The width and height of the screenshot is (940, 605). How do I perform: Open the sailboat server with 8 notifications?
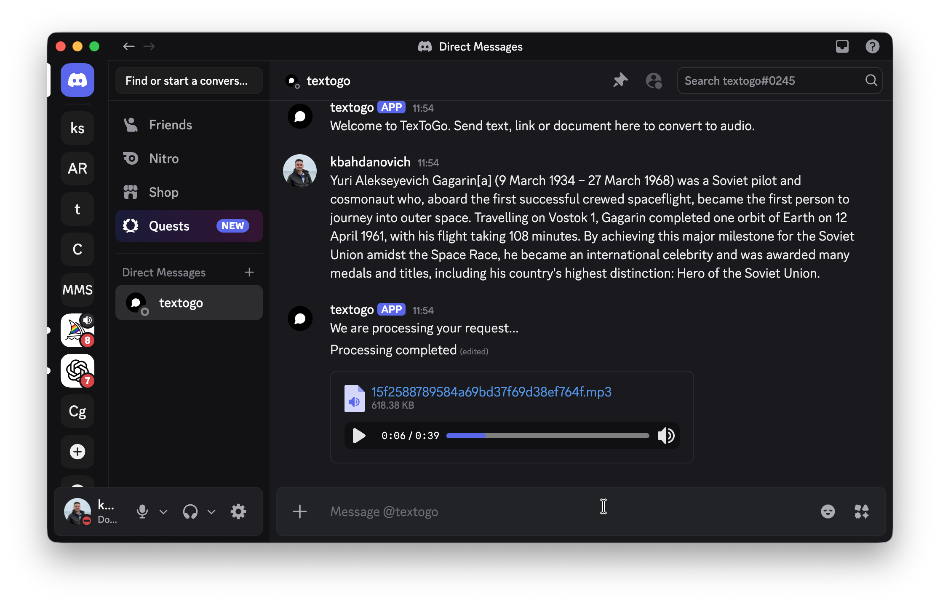click(77, 330)
